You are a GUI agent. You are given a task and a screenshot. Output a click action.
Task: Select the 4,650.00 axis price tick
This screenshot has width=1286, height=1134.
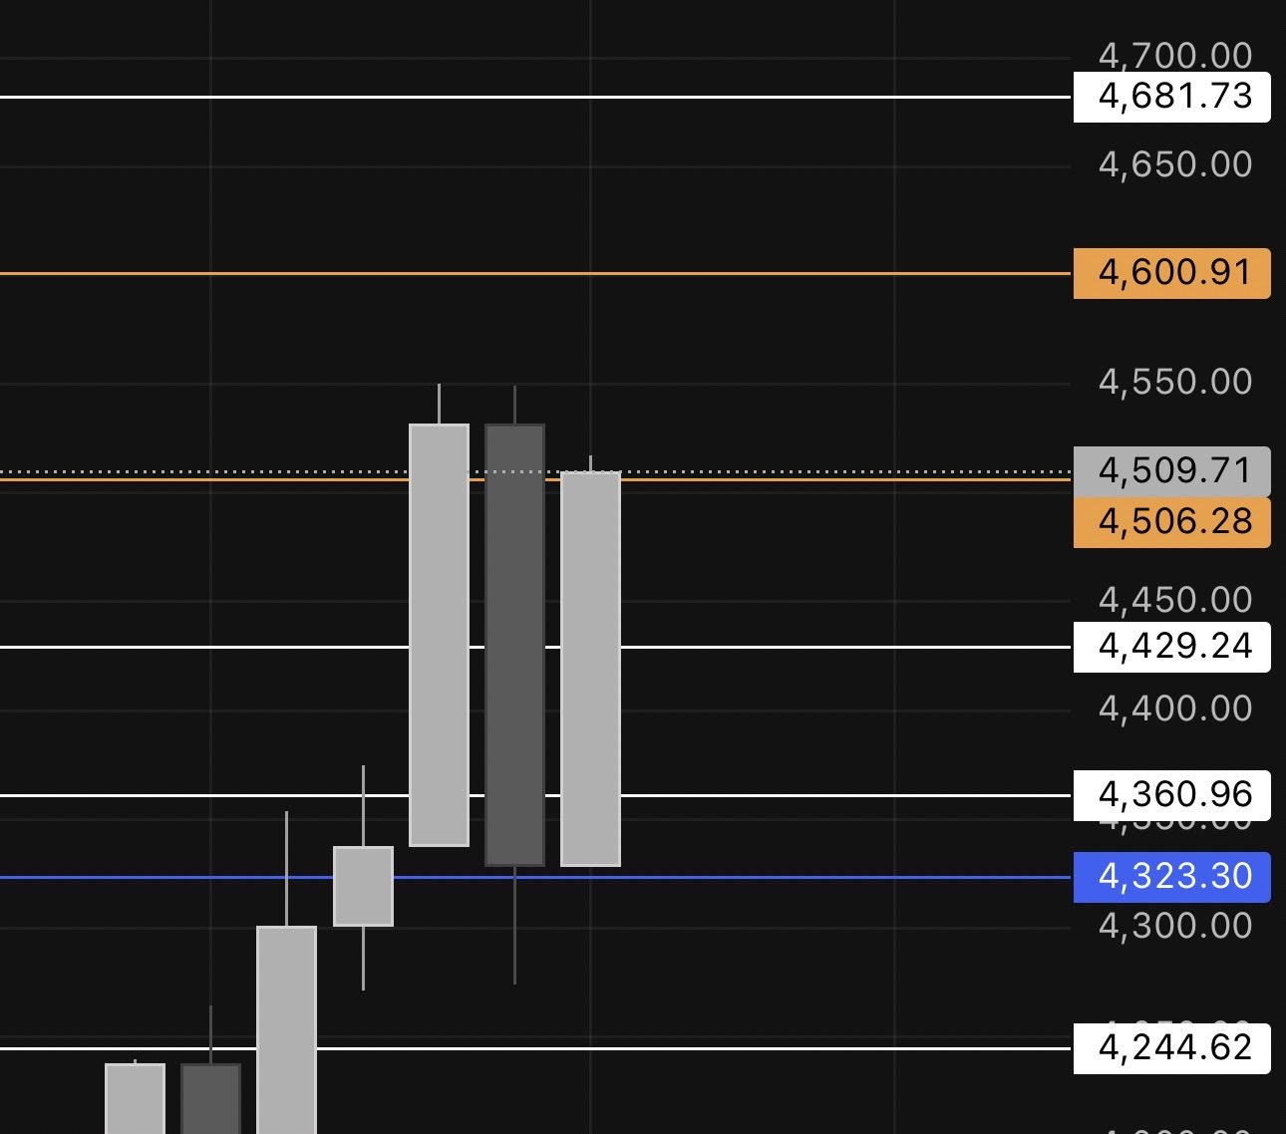click(x=1175, y=164)
